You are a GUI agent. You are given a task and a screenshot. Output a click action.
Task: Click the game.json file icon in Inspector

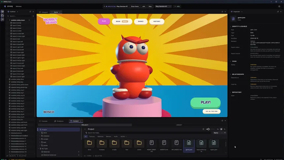[233, 19]
